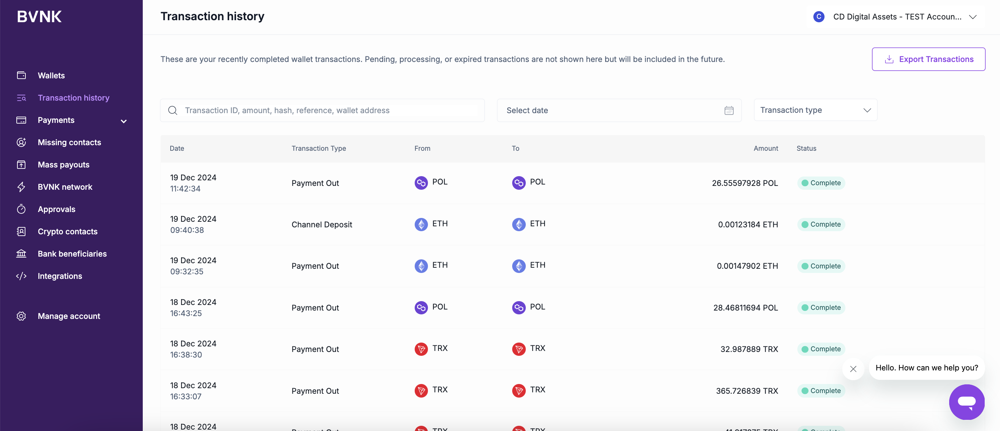1000x431 pixels.
Task: Click Complete status on 16:33:07 row
Action: pyautogui.click(x=821, y=391)
